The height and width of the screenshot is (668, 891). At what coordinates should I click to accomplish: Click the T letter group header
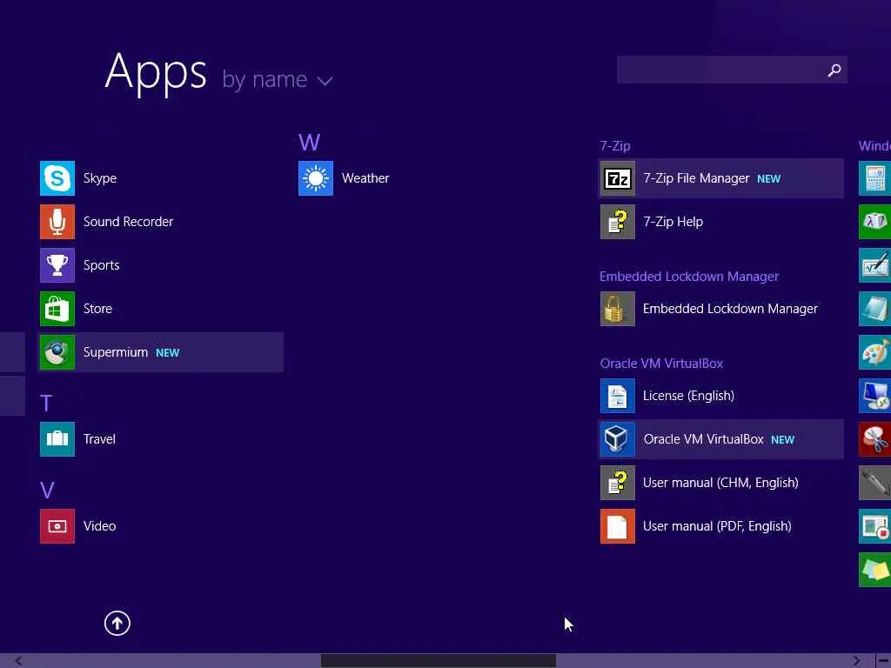click(x=46, y=404)
